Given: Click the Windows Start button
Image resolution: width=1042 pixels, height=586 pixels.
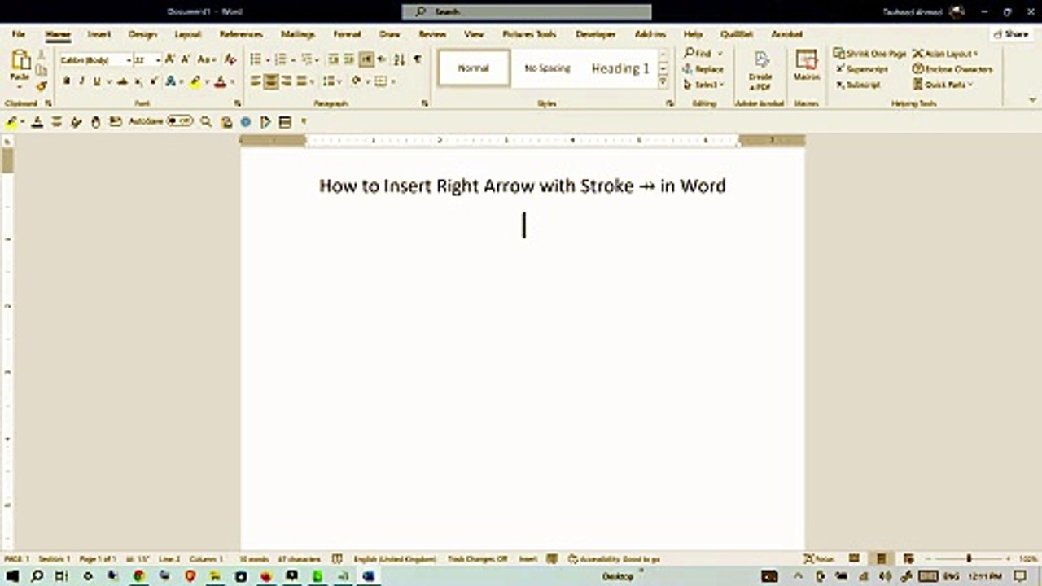Looking at the screenshot, I should point(12,576).
